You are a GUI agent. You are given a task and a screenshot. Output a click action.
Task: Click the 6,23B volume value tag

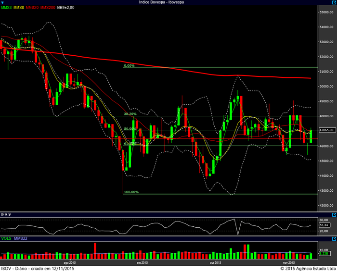[324, 253]
